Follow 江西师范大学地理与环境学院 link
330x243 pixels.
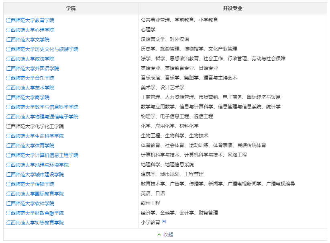[37, 165]
